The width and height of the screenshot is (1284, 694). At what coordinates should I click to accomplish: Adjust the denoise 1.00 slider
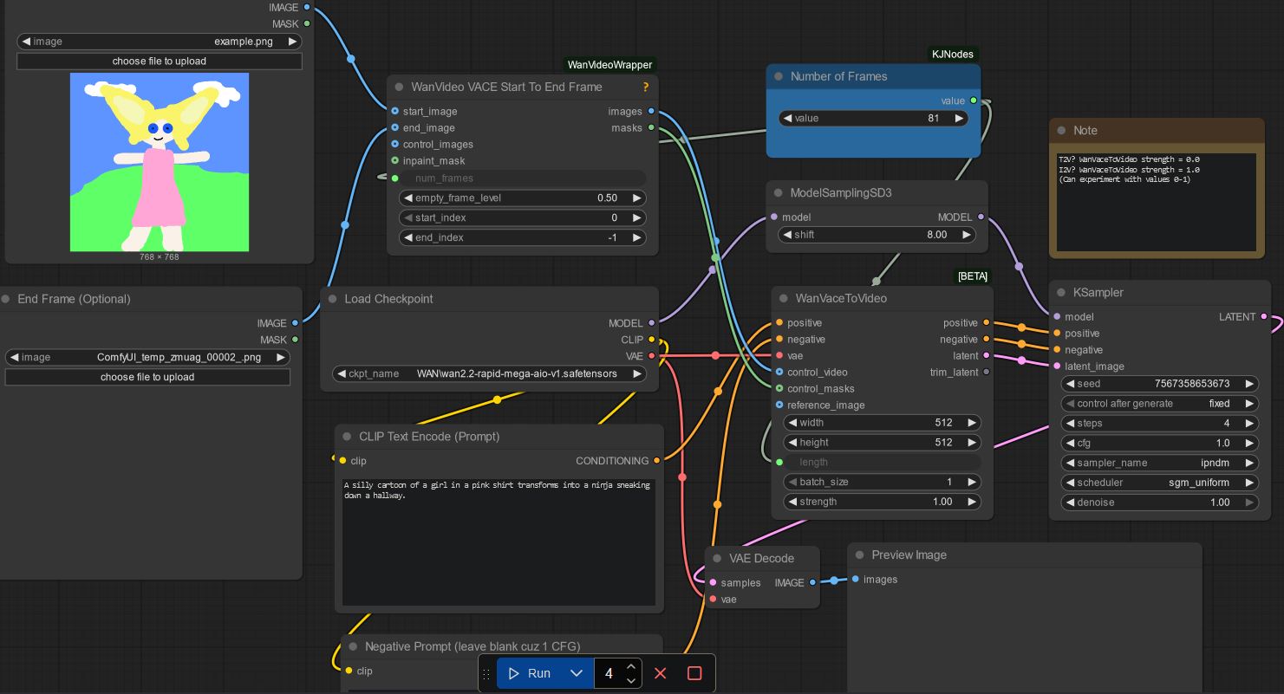1160,503
